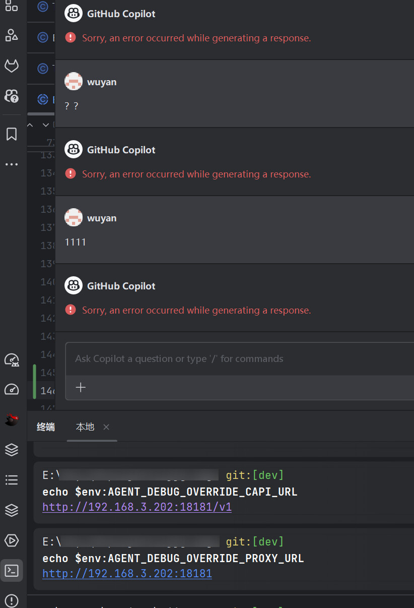The image size is (414, 608).
Task: Switch to the 本地 terminal tab
Action: tap(85, 427)
